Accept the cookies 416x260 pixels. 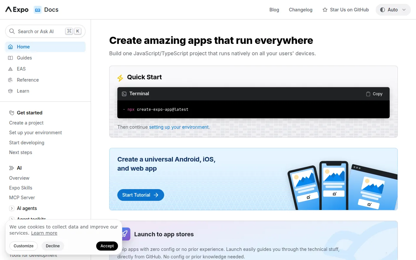coord(107,246)
